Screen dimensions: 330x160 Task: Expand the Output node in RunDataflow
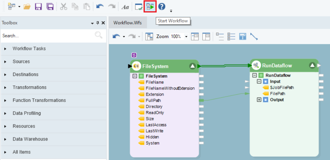pos(259,100)
